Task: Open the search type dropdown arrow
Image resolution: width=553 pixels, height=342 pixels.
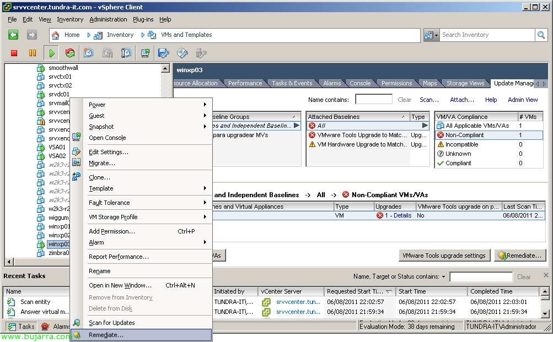Action: click(437, 35)
